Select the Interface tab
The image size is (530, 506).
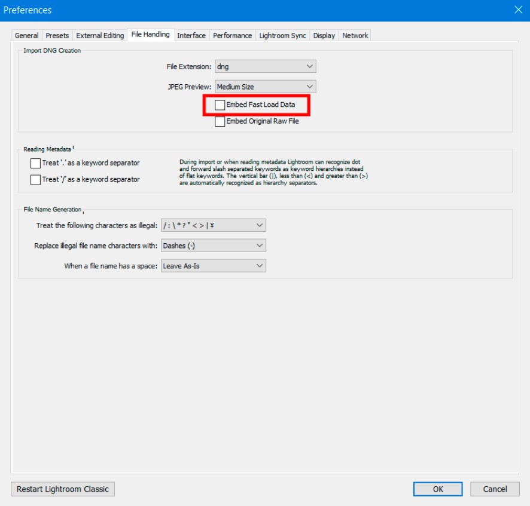191,35
